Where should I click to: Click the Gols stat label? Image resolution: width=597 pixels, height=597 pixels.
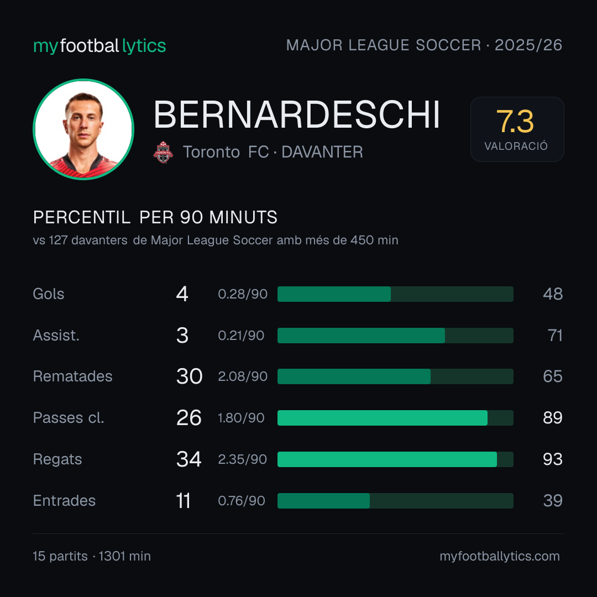coord(48,294)
